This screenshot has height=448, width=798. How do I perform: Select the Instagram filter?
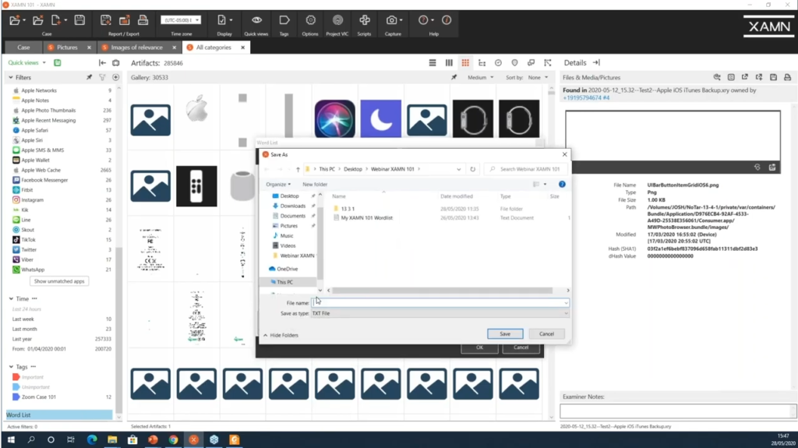(33, 200)
